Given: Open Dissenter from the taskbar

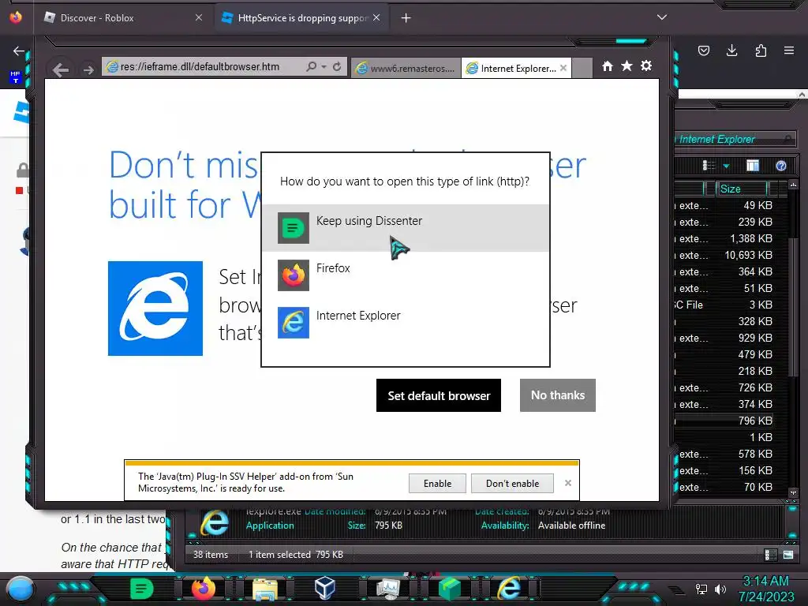Looking at the screenshot, I should (x=142, y=589).
